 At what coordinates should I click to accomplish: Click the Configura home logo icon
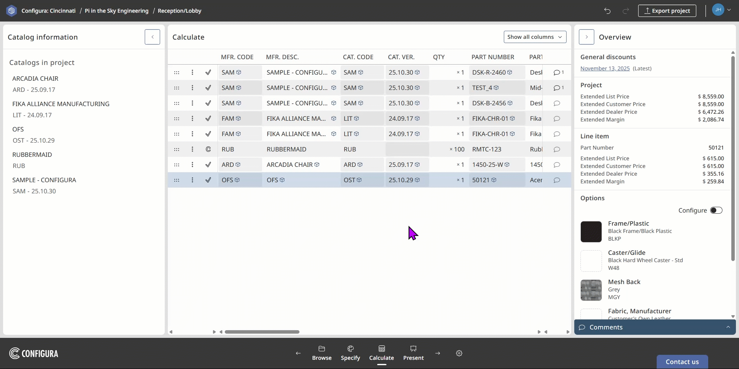(12, 11)
